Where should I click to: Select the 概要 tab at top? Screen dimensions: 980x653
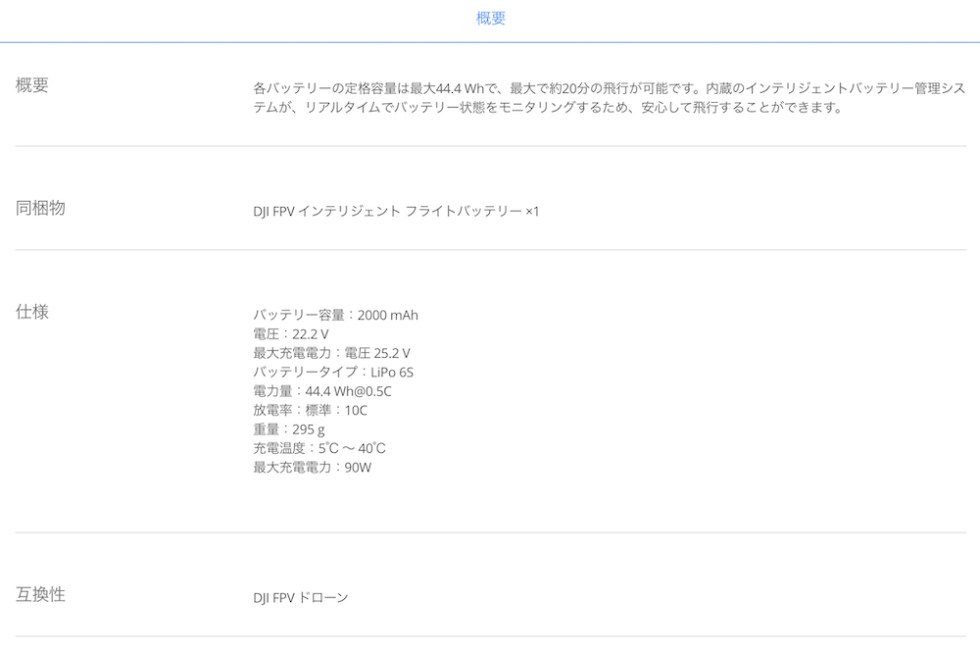tap(490, 19)
